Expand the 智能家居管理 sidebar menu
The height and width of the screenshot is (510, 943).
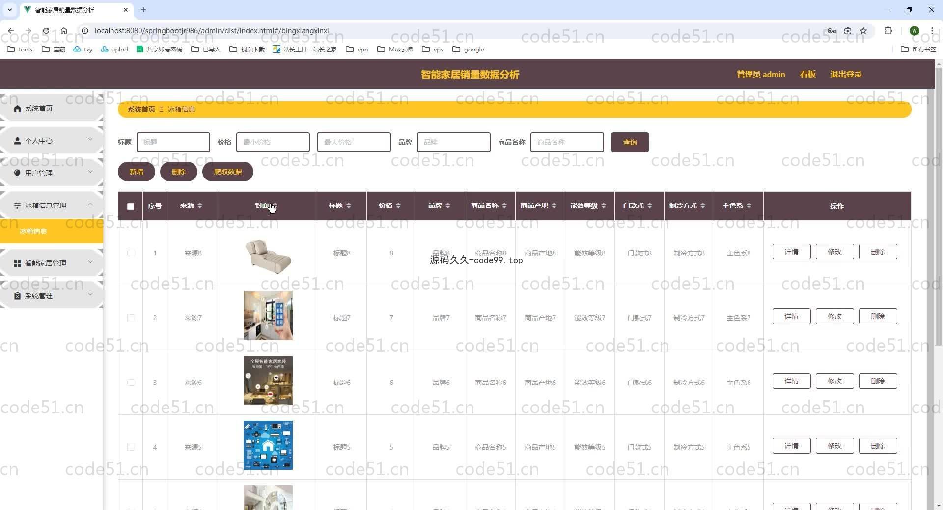coord(52,263)
